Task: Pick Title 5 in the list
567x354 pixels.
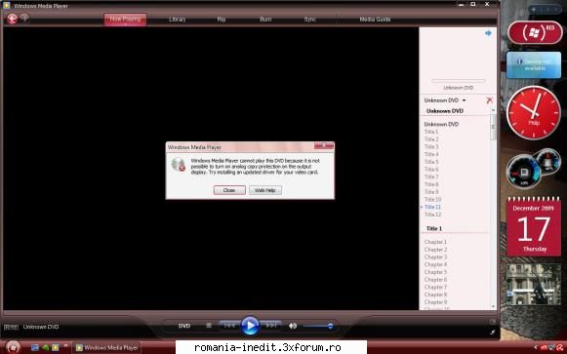Action: coord(431,162)
